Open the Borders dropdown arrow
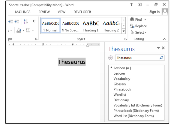The image size is (174, 125). (33, 30)
